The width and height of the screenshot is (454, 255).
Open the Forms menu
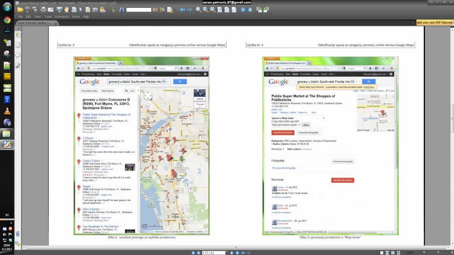[76, 17]
